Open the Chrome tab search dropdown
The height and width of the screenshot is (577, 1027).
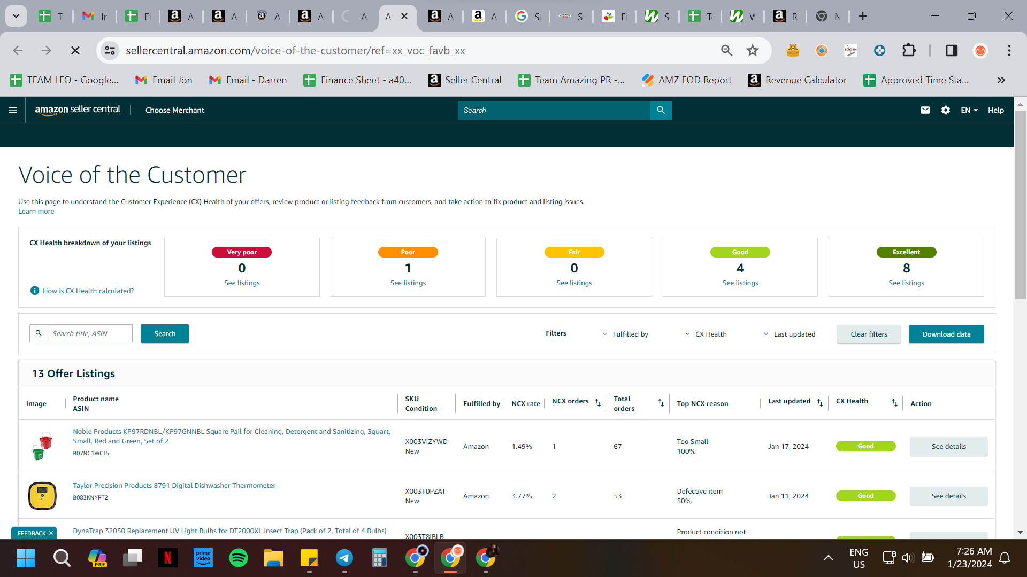click(16, 16)
